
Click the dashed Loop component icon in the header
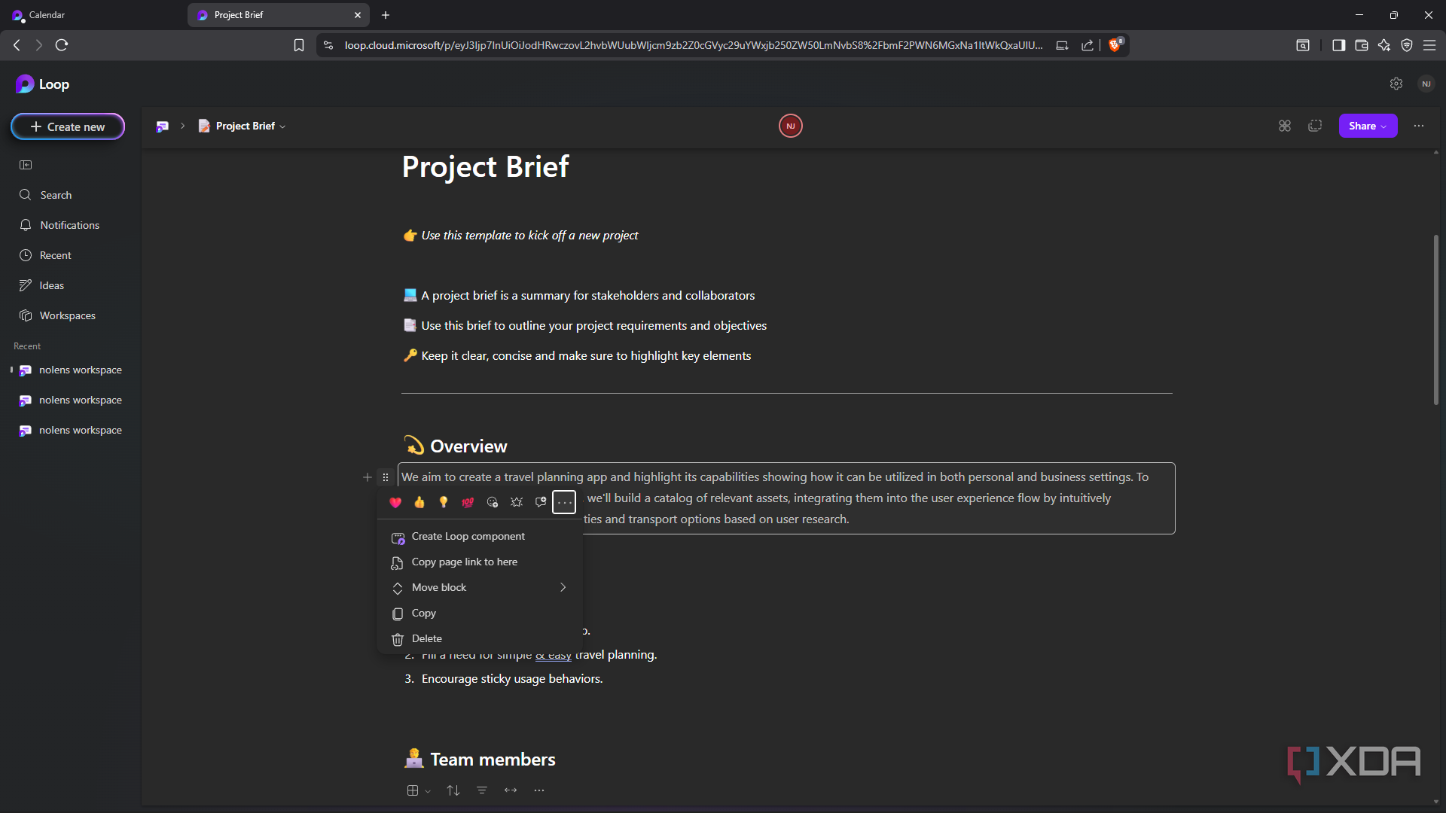pyautogui.click(x=1315, y=126)
